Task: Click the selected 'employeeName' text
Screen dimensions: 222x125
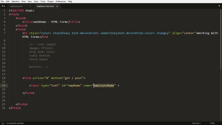Action: pyautogui.click(x=104, y=85)
